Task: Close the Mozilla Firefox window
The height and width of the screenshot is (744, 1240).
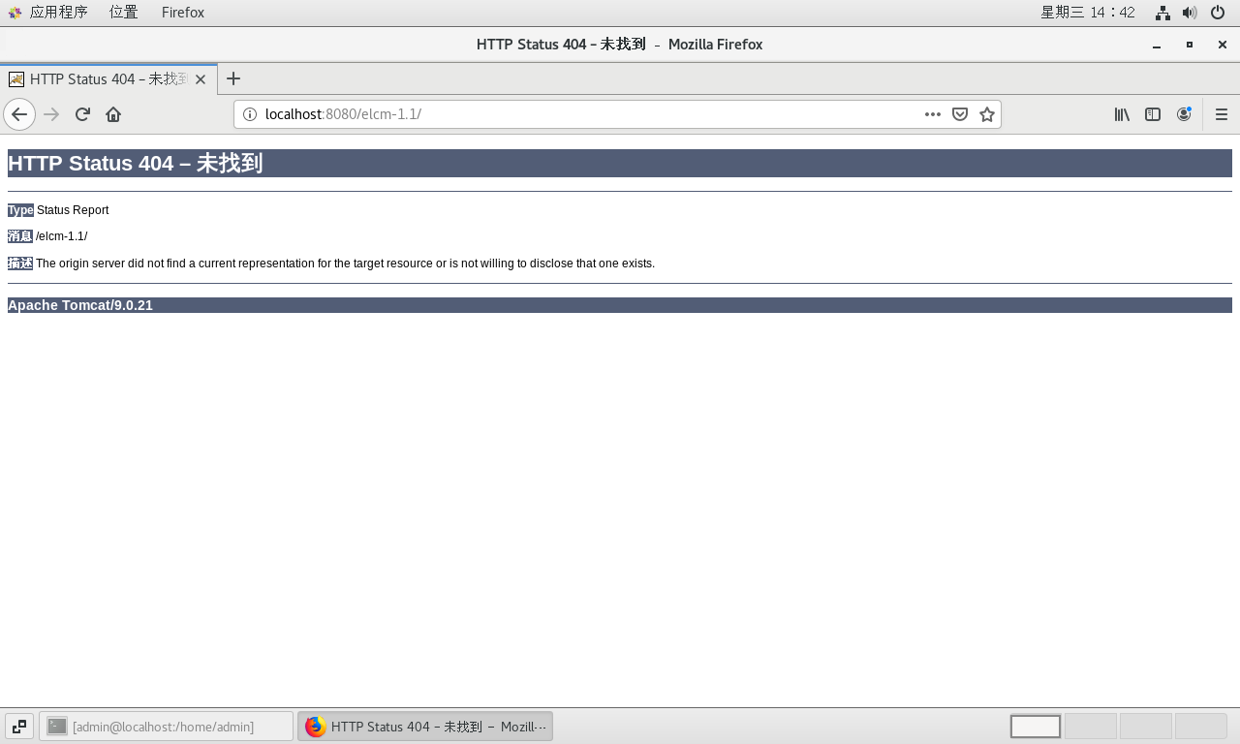Action: point(1223,45)
